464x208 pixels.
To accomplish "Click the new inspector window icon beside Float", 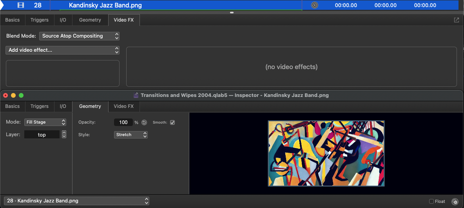I will coord(455,201).
